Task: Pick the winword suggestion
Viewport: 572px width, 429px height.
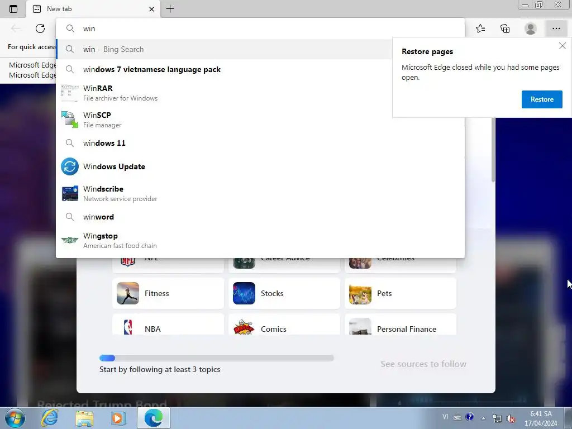Action: coord(260,217)
